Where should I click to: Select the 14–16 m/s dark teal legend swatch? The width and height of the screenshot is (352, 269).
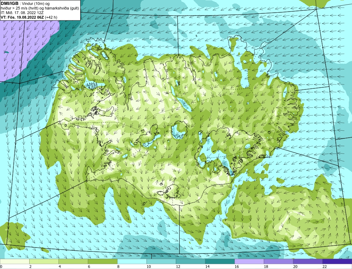(220, 261)
